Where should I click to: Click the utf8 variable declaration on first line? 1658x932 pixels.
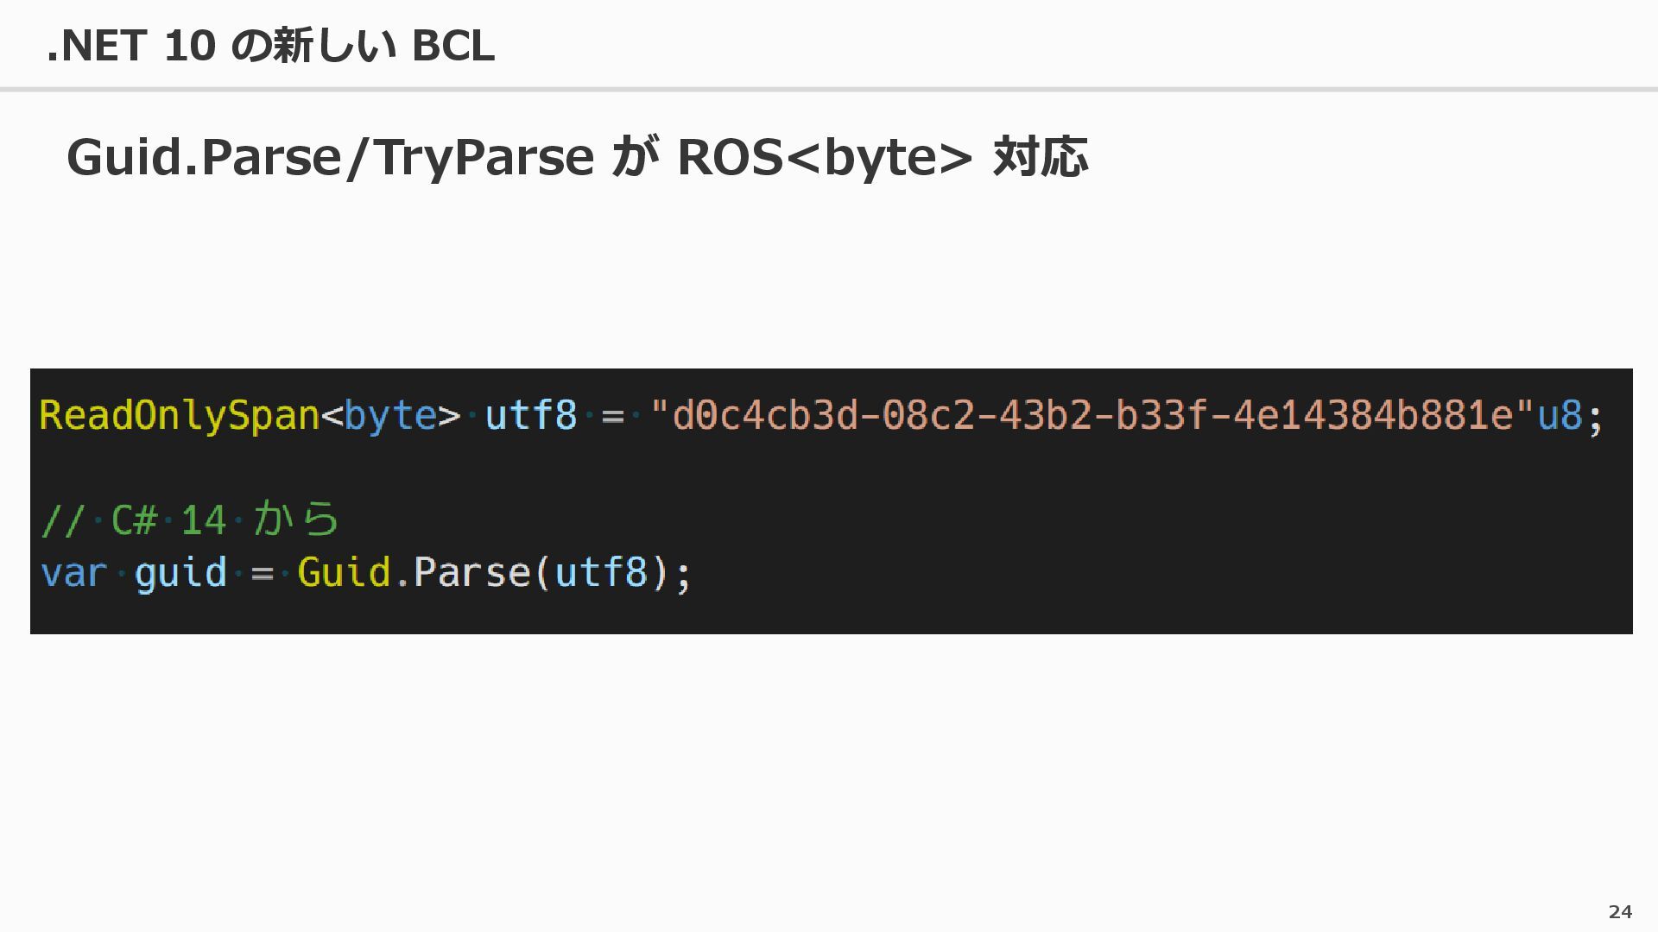click(x=531, y=416)
